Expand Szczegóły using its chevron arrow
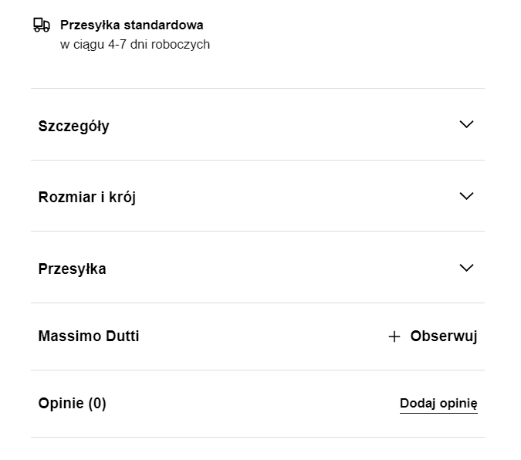521x460 pixels. (x=466, y=124)
